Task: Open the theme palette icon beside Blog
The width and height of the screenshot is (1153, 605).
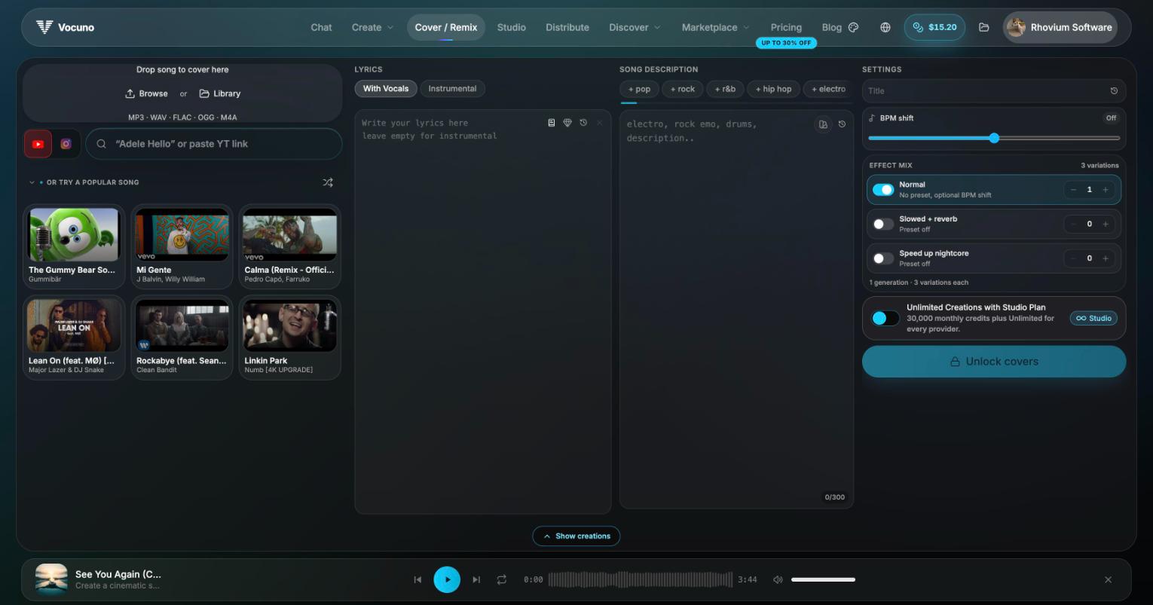Action: pos(853,27)
